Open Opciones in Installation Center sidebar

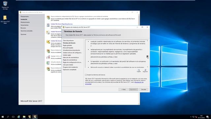coord(23,34)
